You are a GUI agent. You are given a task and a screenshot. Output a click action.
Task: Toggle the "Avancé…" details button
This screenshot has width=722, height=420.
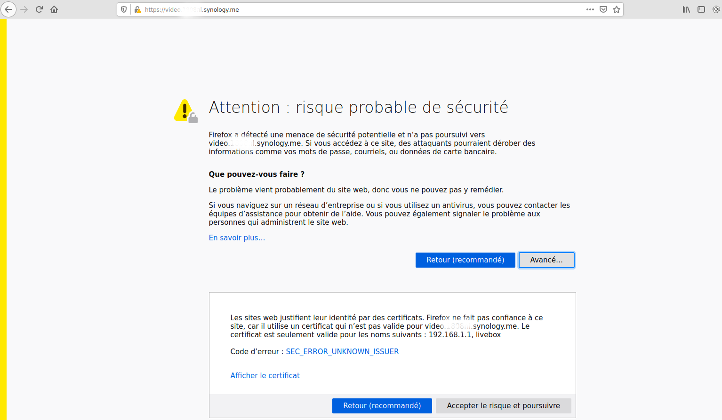[546, 260]
